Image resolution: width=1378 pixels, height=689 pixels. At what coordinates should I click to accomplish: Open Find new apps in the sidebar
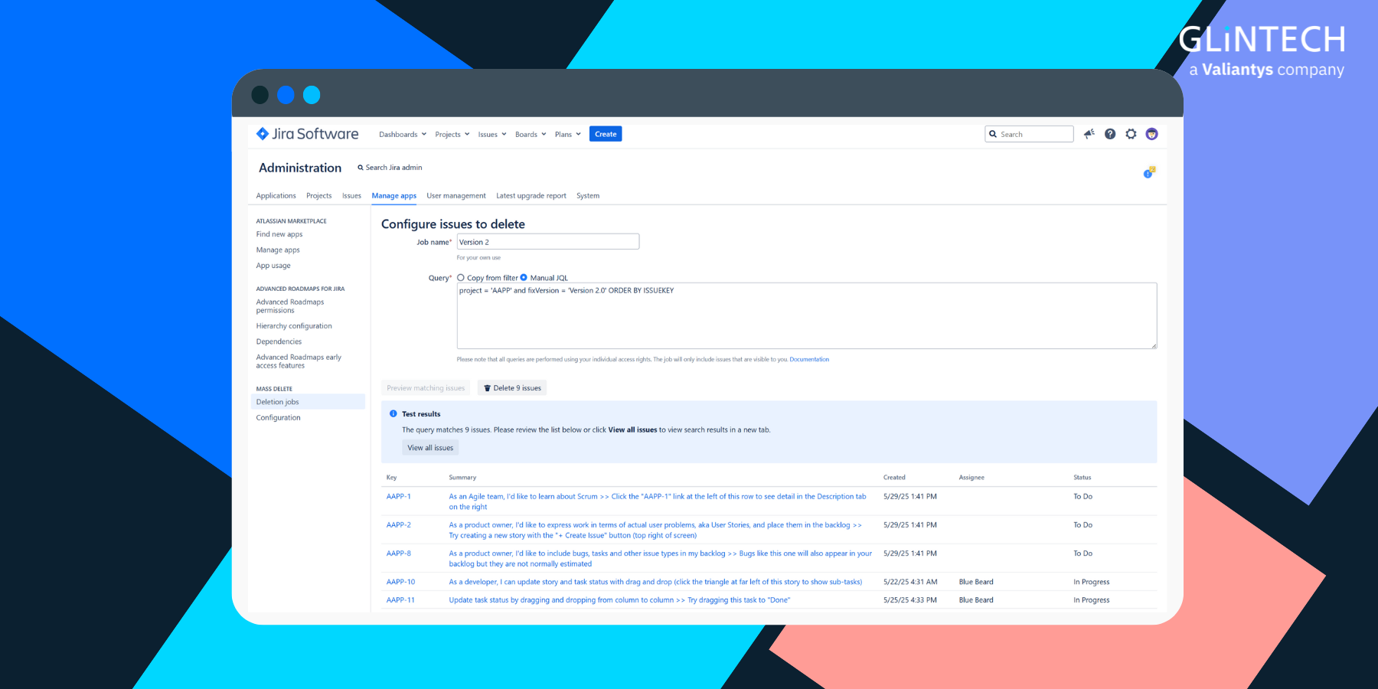pos(279,234)
